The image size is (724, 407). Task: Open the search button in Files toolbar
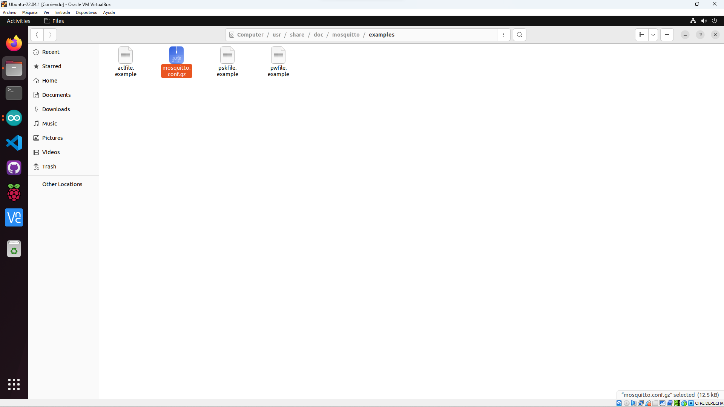[519, 35]
